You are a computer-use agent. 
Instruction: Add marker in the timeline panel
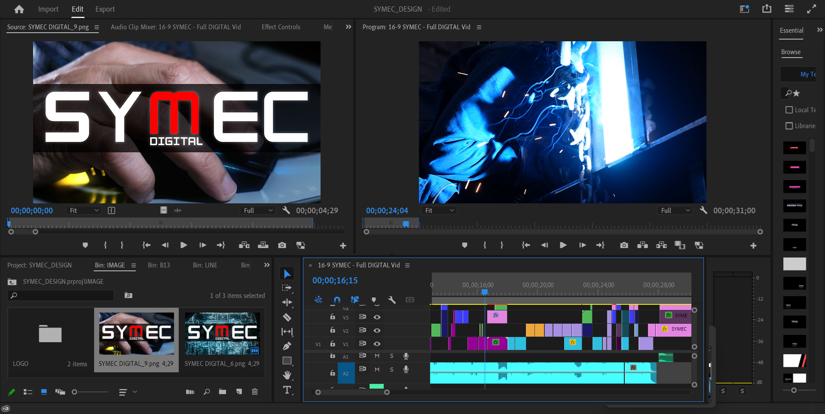(374, 300)
